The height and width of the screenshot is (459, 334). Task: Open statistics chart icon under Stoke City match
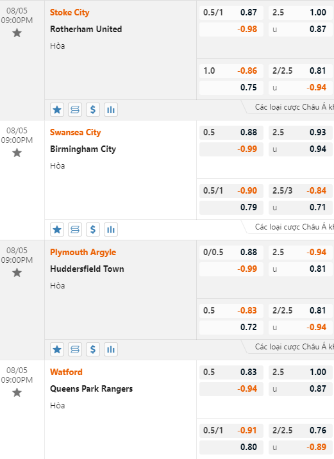(111, 110)
